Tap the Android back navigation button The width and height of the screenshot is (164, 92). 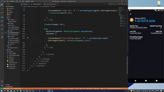[x=135, y=81]
